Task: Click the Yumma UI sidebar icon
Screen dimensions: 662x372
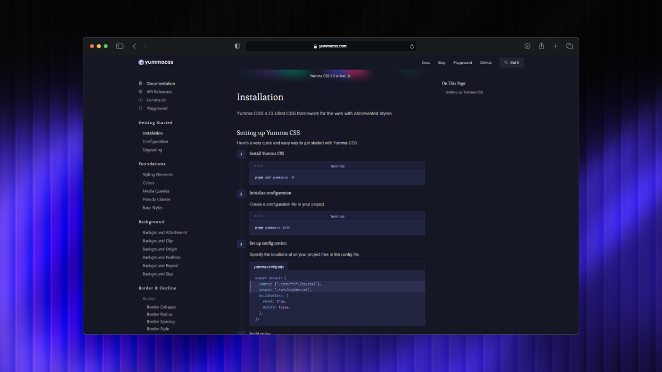Action: coord(141,100)
